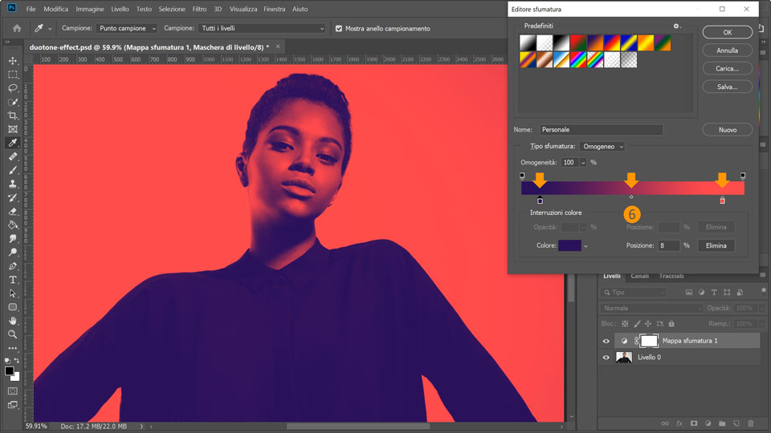This screenshot has height=433, width=771.
Task: Select the Zoom tool
Action: tap(13, 334)
